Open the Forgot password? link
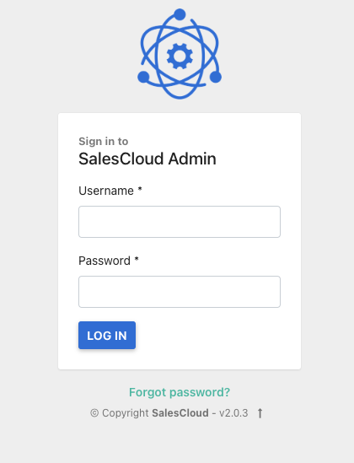This screenshot has height=463, width=354. (180, 392)
